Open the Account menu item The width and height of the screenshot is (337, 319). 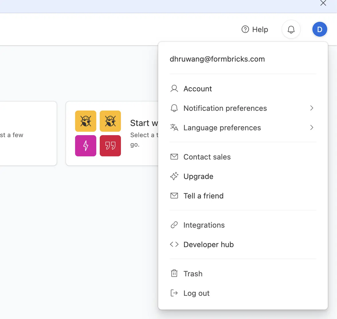coord(198,89)
